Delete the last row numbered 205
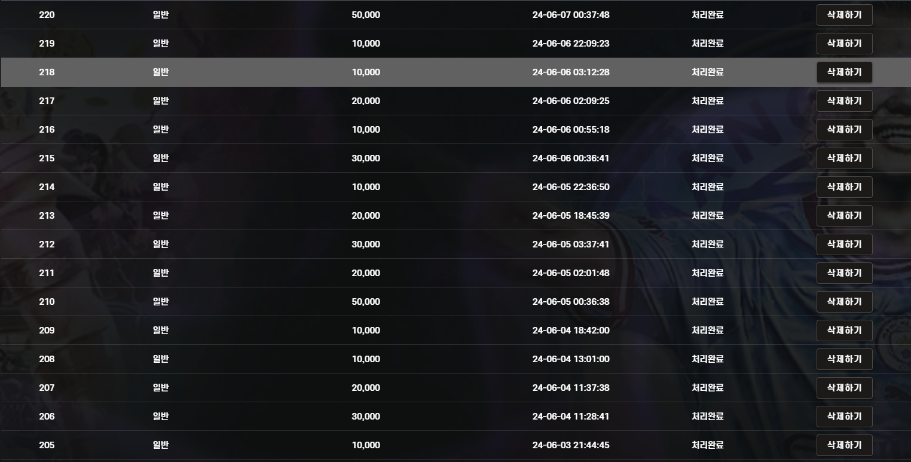The height and width of the screenshot is (462, 911). click(x=844, y=445)
